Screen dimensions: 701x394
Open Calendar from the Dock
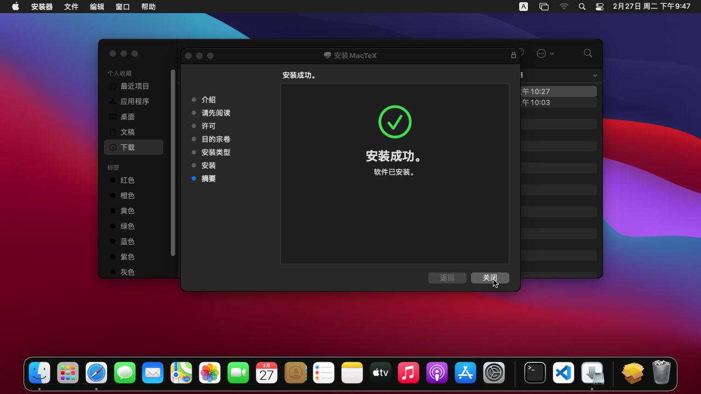(x=267, y=373)
